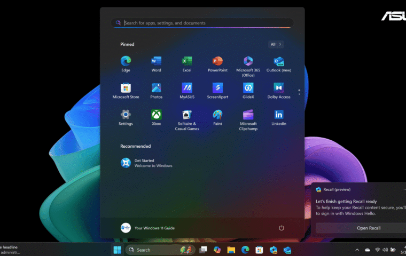Image resolution: width=406 pixels, height=256 pixels.
Task: Open Microsoft Clipchamp
Action: point(248,119)
